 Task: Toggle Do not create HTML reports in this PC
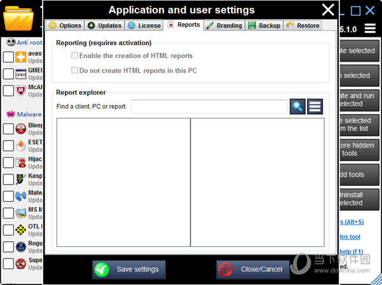[74, 70]
